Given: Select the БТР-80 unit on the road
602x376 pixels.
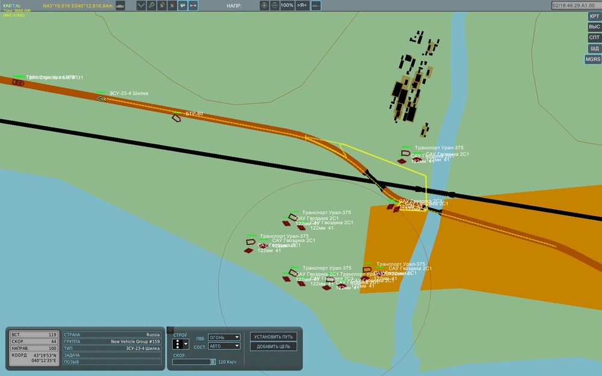Looking at the screenshot, I should click(x=176, y=118).
